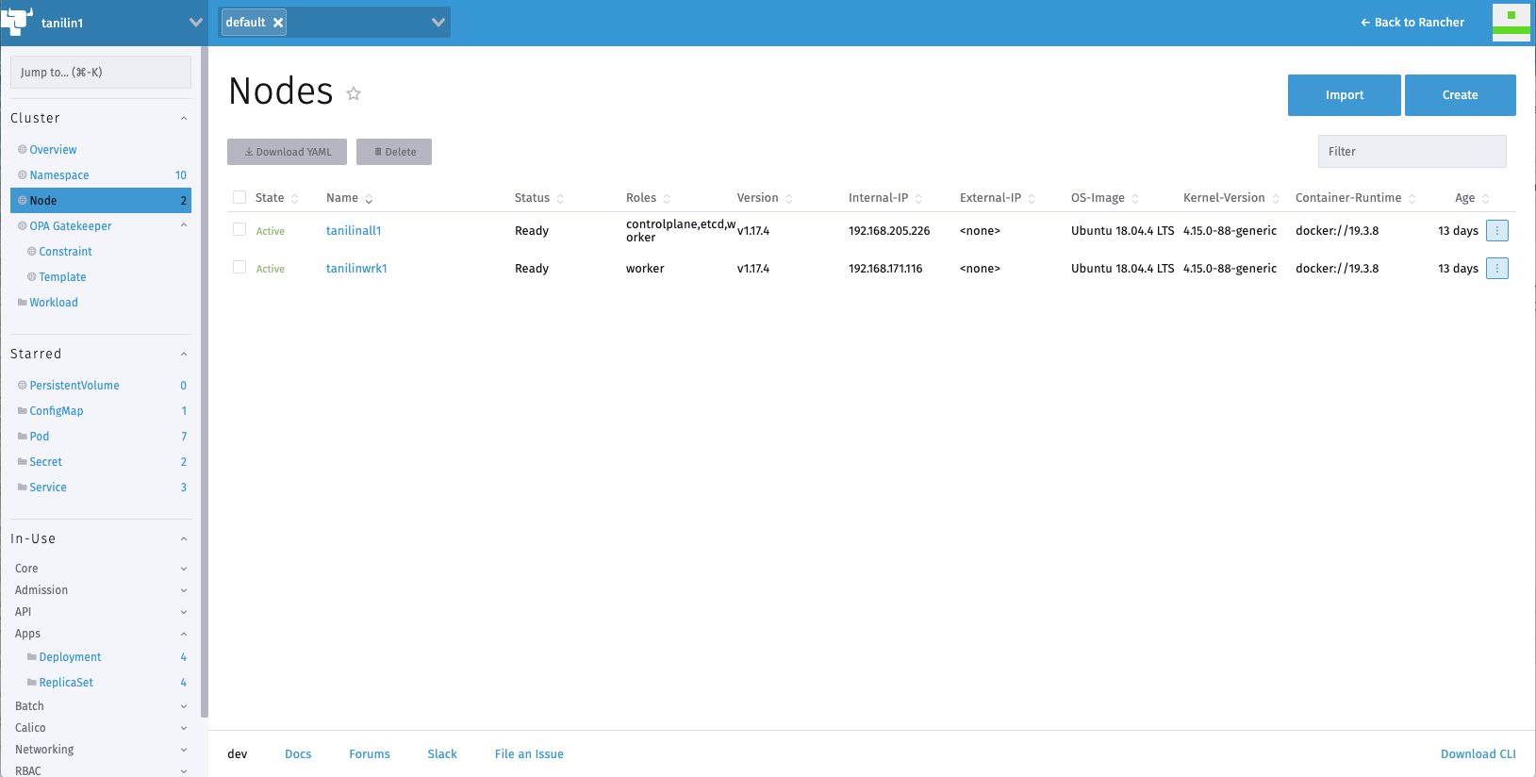This screenshot has height=777, width=1536.
Task: Tick the select-all checkbox in the table header
Action: [x=239, y=197]
